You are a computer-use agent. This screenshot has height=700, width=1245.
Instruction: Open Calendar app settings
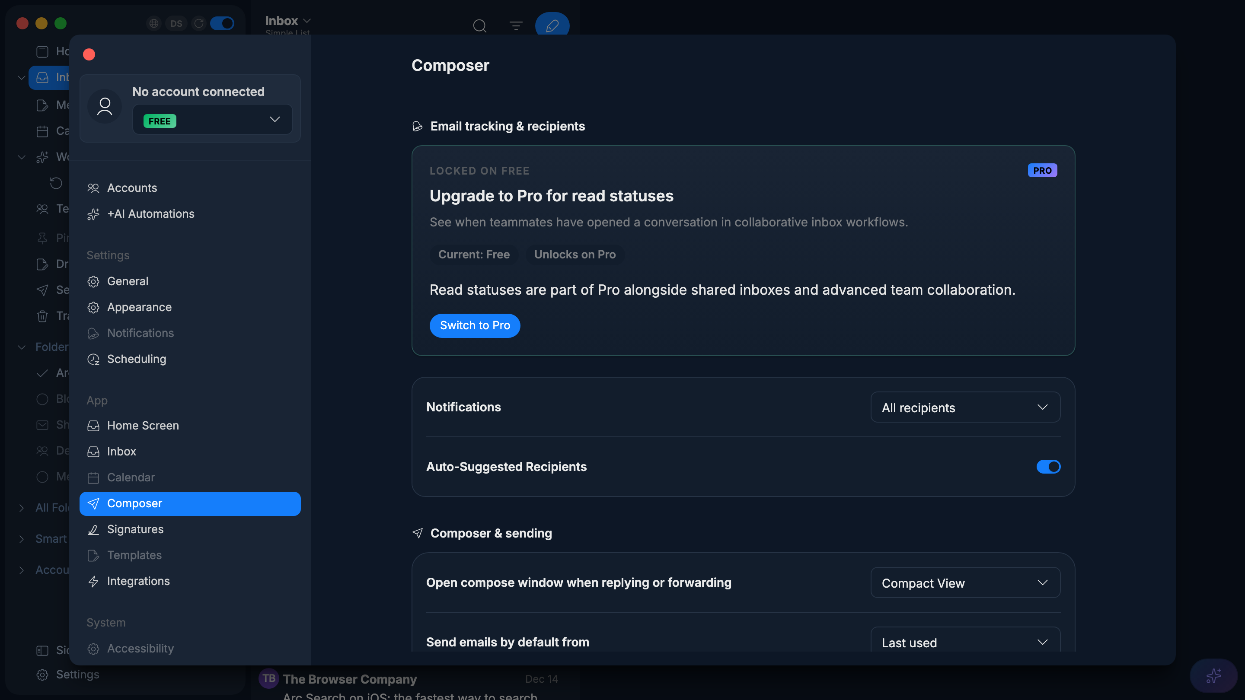tap(190, 477)
